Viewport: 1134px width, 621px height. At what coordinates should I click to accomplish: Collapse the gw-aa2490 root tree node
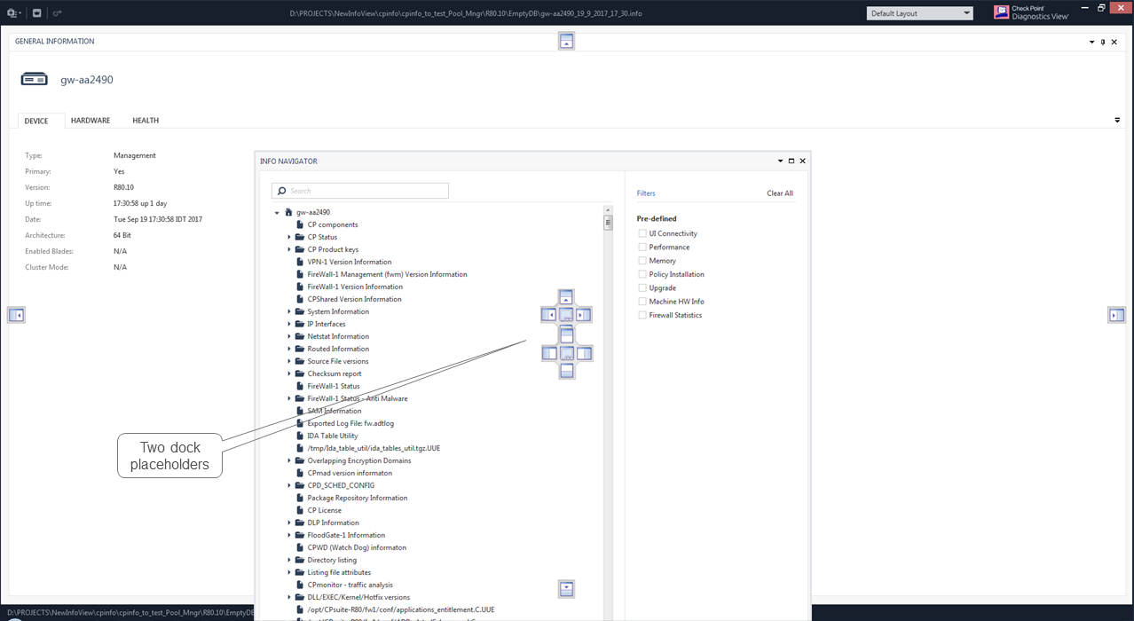click(277, 213)
